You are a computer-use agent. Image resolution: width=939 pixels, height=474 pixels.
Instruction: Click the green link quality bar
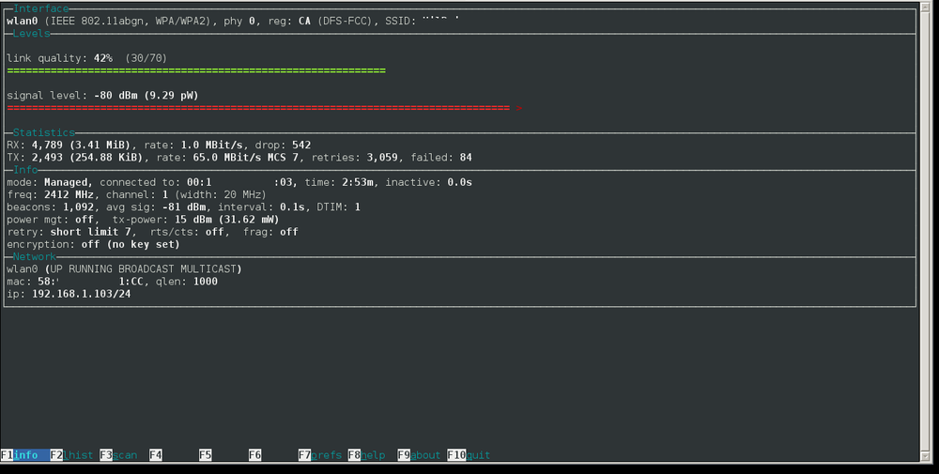pos(196,70)
